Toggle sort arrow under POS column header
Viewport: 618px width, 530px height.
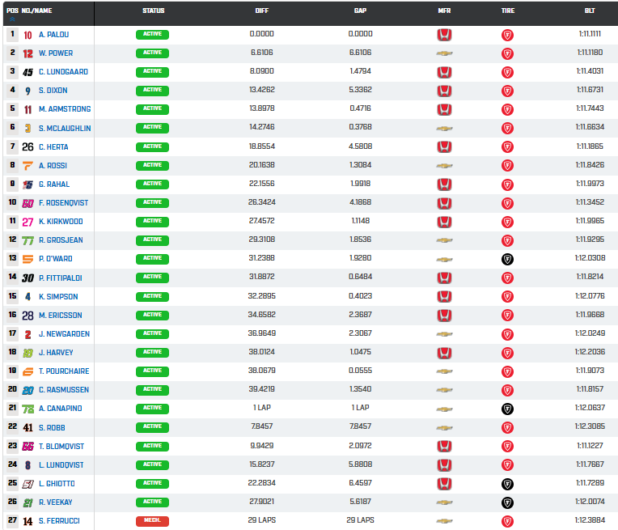12,19
